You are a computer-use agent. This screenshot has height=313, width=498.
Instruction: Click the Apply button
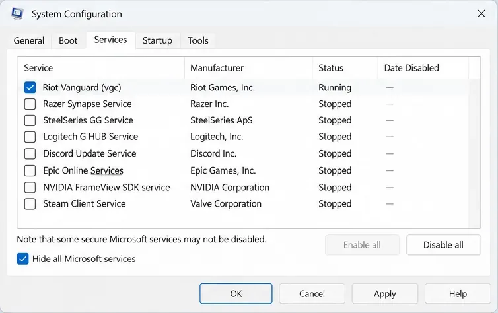click(384, 294)
